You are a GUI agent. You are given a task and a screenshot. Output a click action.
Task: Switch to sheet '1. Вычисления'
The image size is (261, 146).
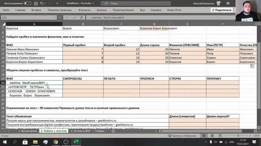27,131
